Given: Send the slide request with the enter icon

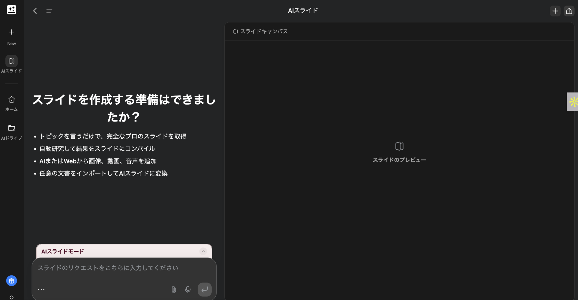Looking at the screenshot, I should [204, 289].
